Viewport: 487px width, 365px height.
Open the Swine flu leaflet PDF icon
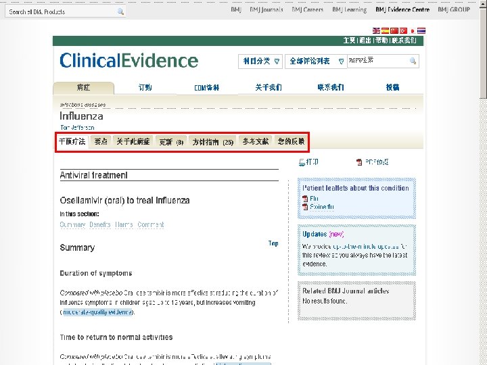click(305, 207)
